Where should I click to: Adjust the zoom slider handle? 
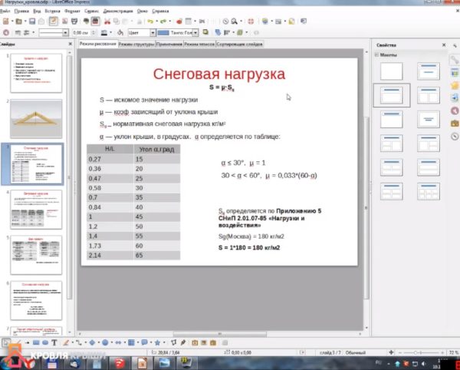416,352
